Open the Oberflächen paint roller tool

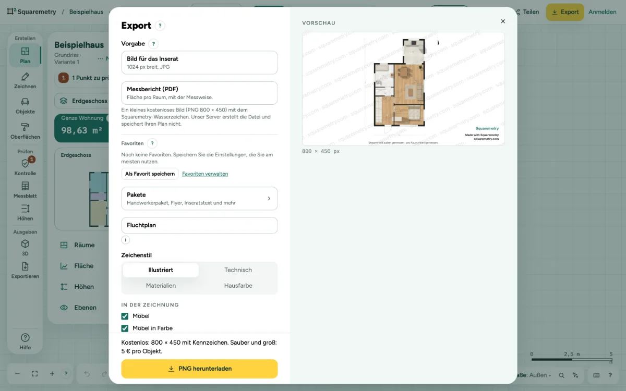point(25,131)
